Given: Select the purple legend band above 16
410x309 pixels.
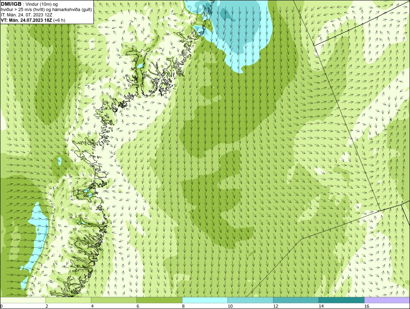Looking at the screenshot, I should point(387,300).
